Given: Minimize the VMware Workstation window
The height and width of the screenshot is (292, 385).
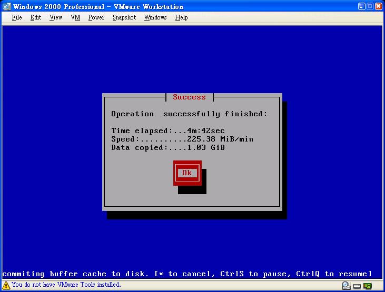Looking at the screenshot, I should click(361, 6).
